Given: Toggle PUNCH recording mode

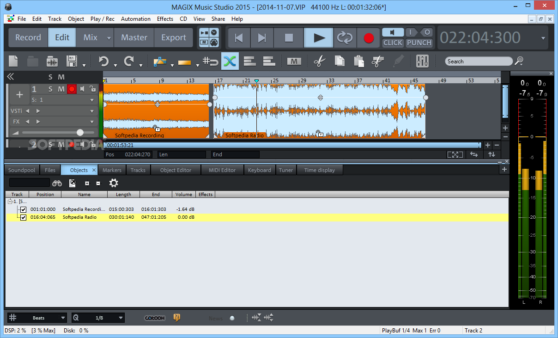Looking at the screenshot, I should coord(419,43).
